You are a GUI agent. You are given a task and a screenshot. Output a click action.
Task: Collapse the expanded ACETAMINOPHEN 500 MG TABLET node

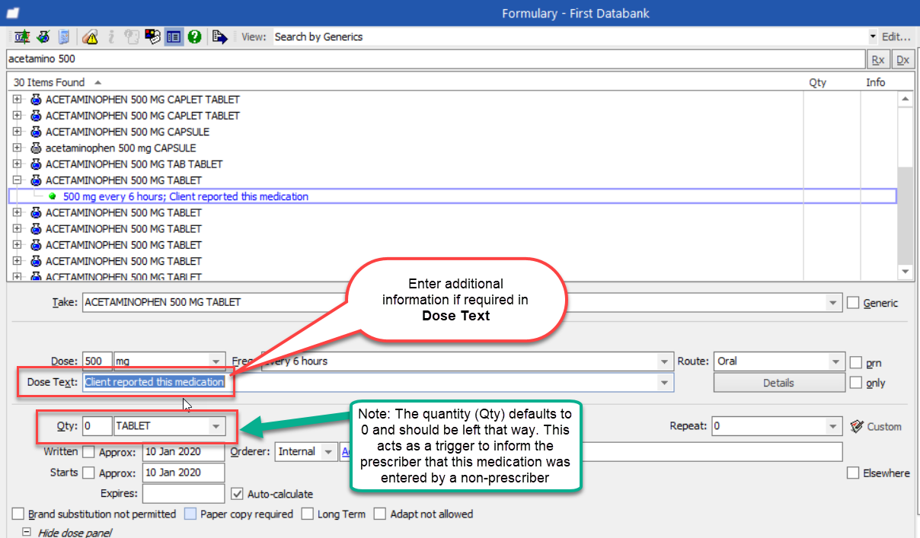click(18, 180)
